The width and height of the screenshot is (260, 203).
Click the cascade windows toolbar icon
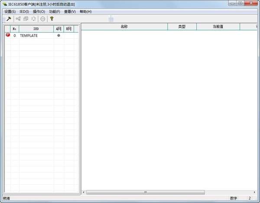pyautogui.click(x=26, y=19)
